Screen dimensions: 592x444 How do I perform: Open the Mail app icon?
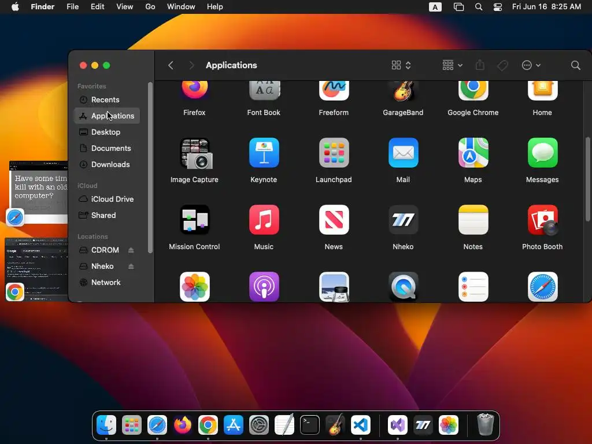coord(403,153)
